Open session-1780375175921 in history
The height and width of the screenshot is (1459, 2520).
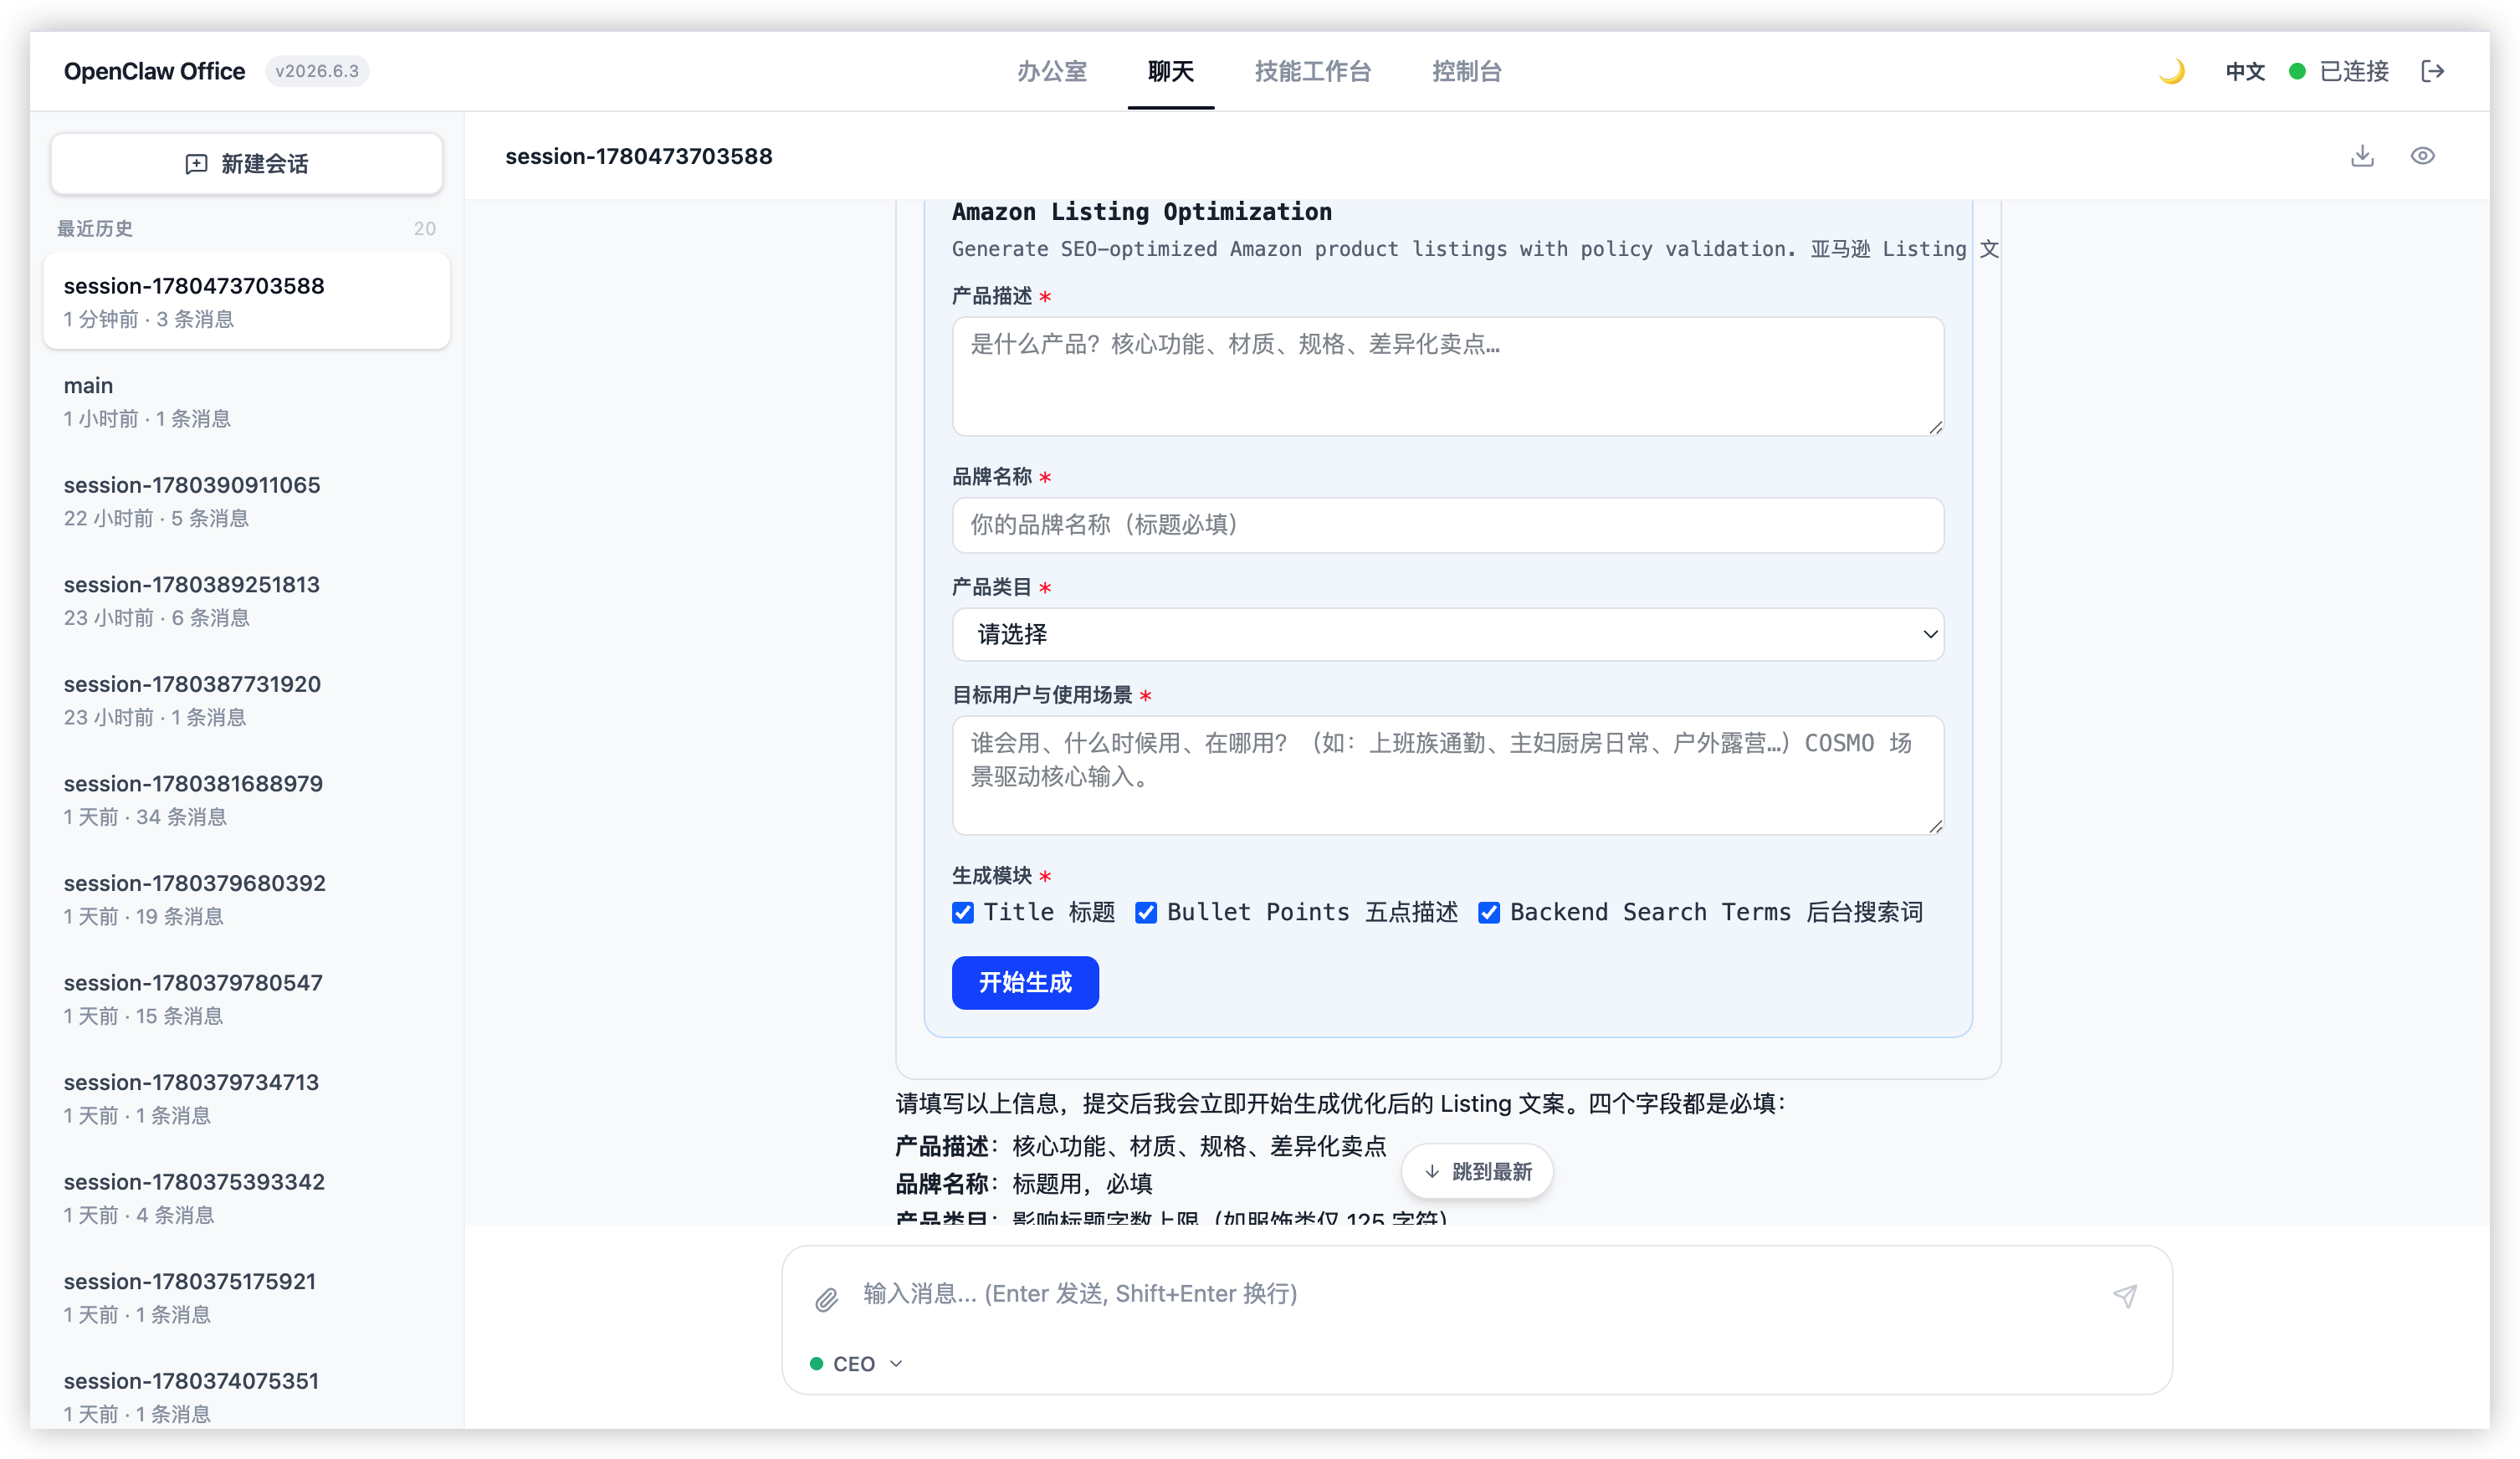[246, 1297]
